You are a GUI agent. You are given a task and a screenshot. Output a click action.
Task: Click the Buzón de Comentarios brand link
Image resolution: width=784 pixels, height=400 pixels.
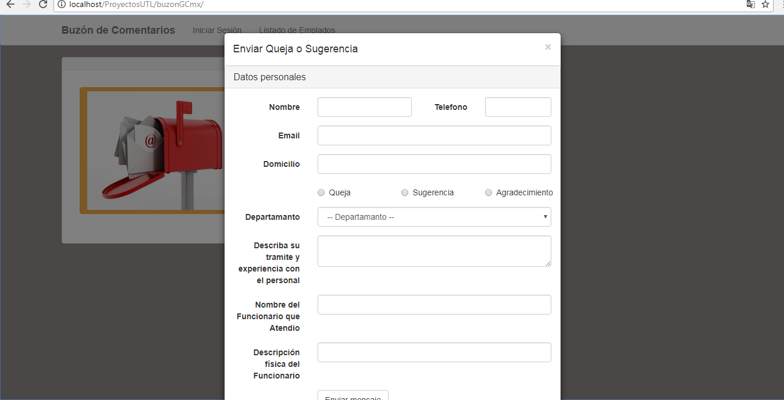(118, 30)
